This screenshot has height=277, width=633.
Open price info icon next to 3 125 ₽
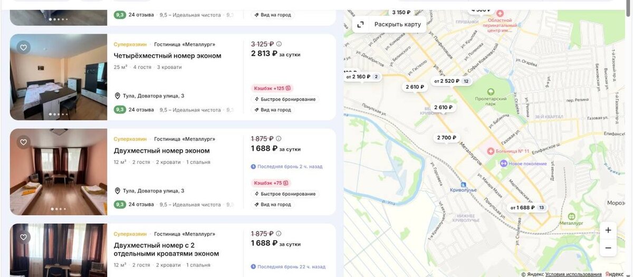click(x=279, y=44)
